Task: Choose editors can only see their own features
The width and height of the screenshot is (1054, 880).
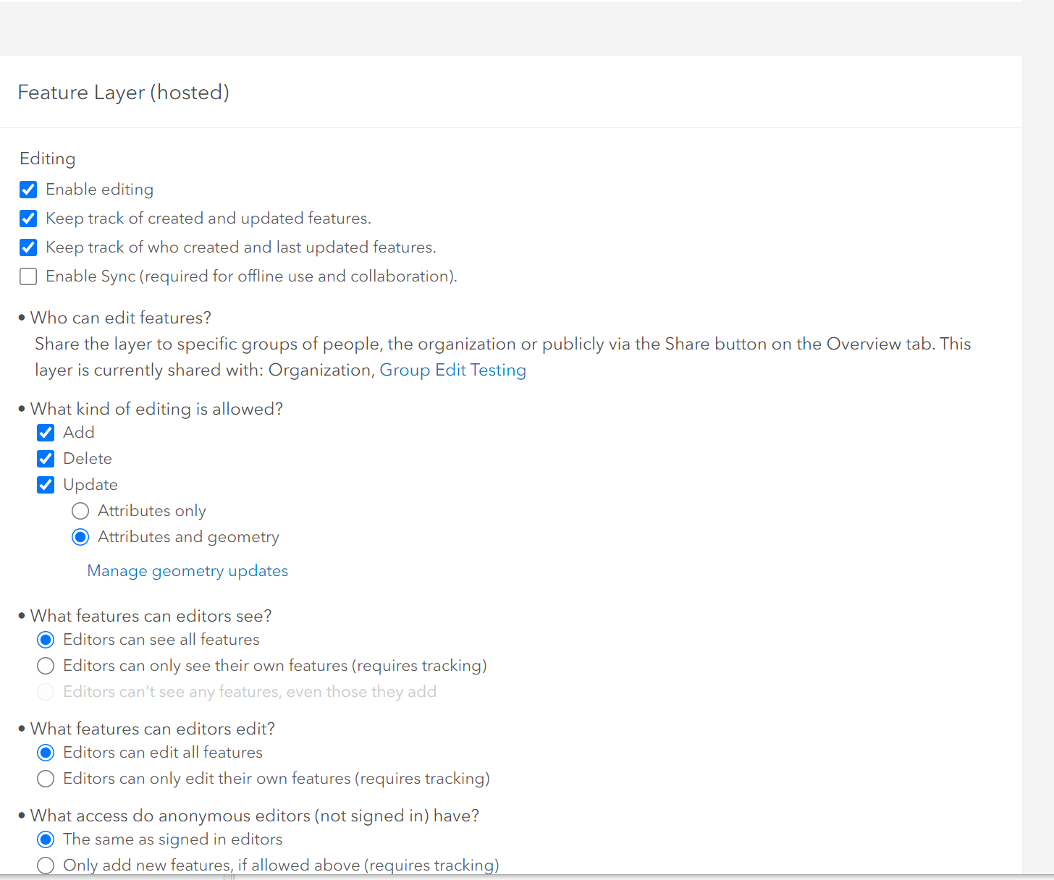Action: click(46, 665)
